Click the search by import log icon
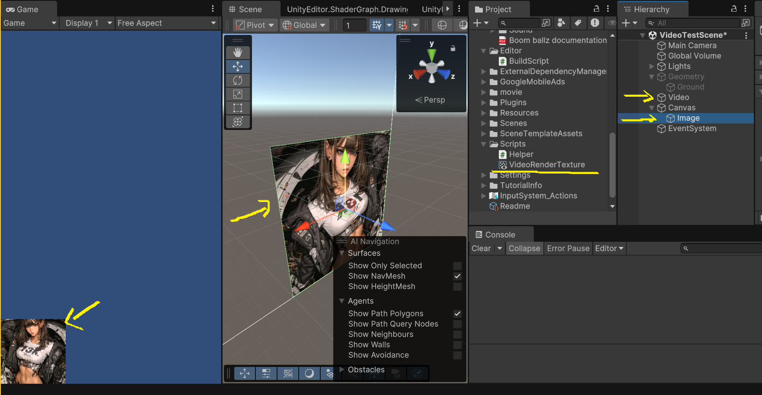The height and width of the screenshot is (395, 762). (x=595, y=23)
